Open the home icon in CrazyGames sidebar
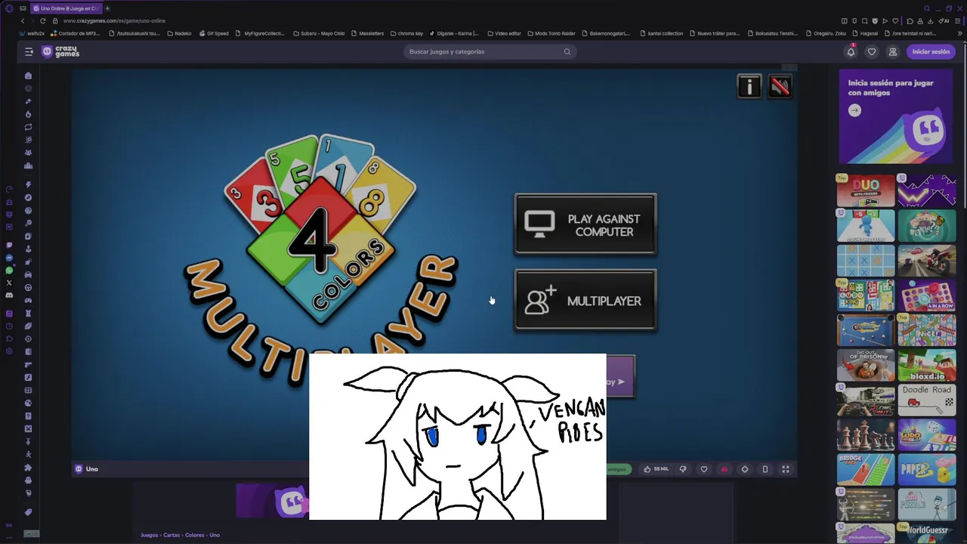967x544 pixels. point(29,76)
